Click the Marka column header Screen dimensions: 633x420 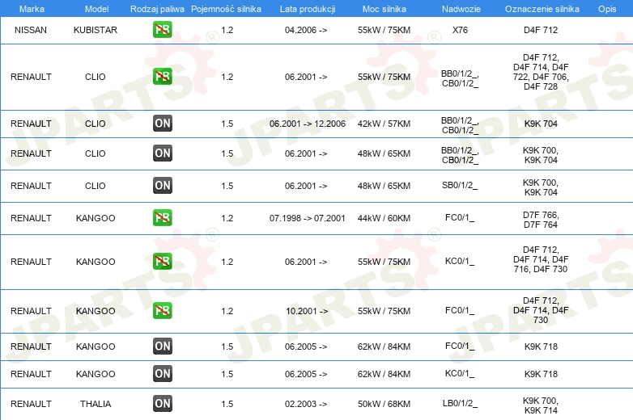(32, 9)
